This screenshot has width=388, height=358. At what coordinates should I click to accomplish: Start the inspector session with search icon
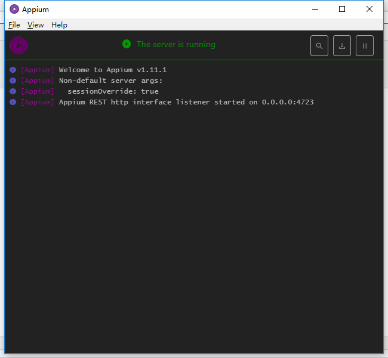coord(319,46)
